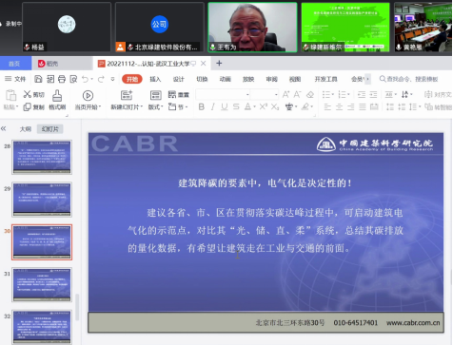Click the Print icon in quick toolbar
This screenshot has width=453, height=345.
click(x=62, y=79)
